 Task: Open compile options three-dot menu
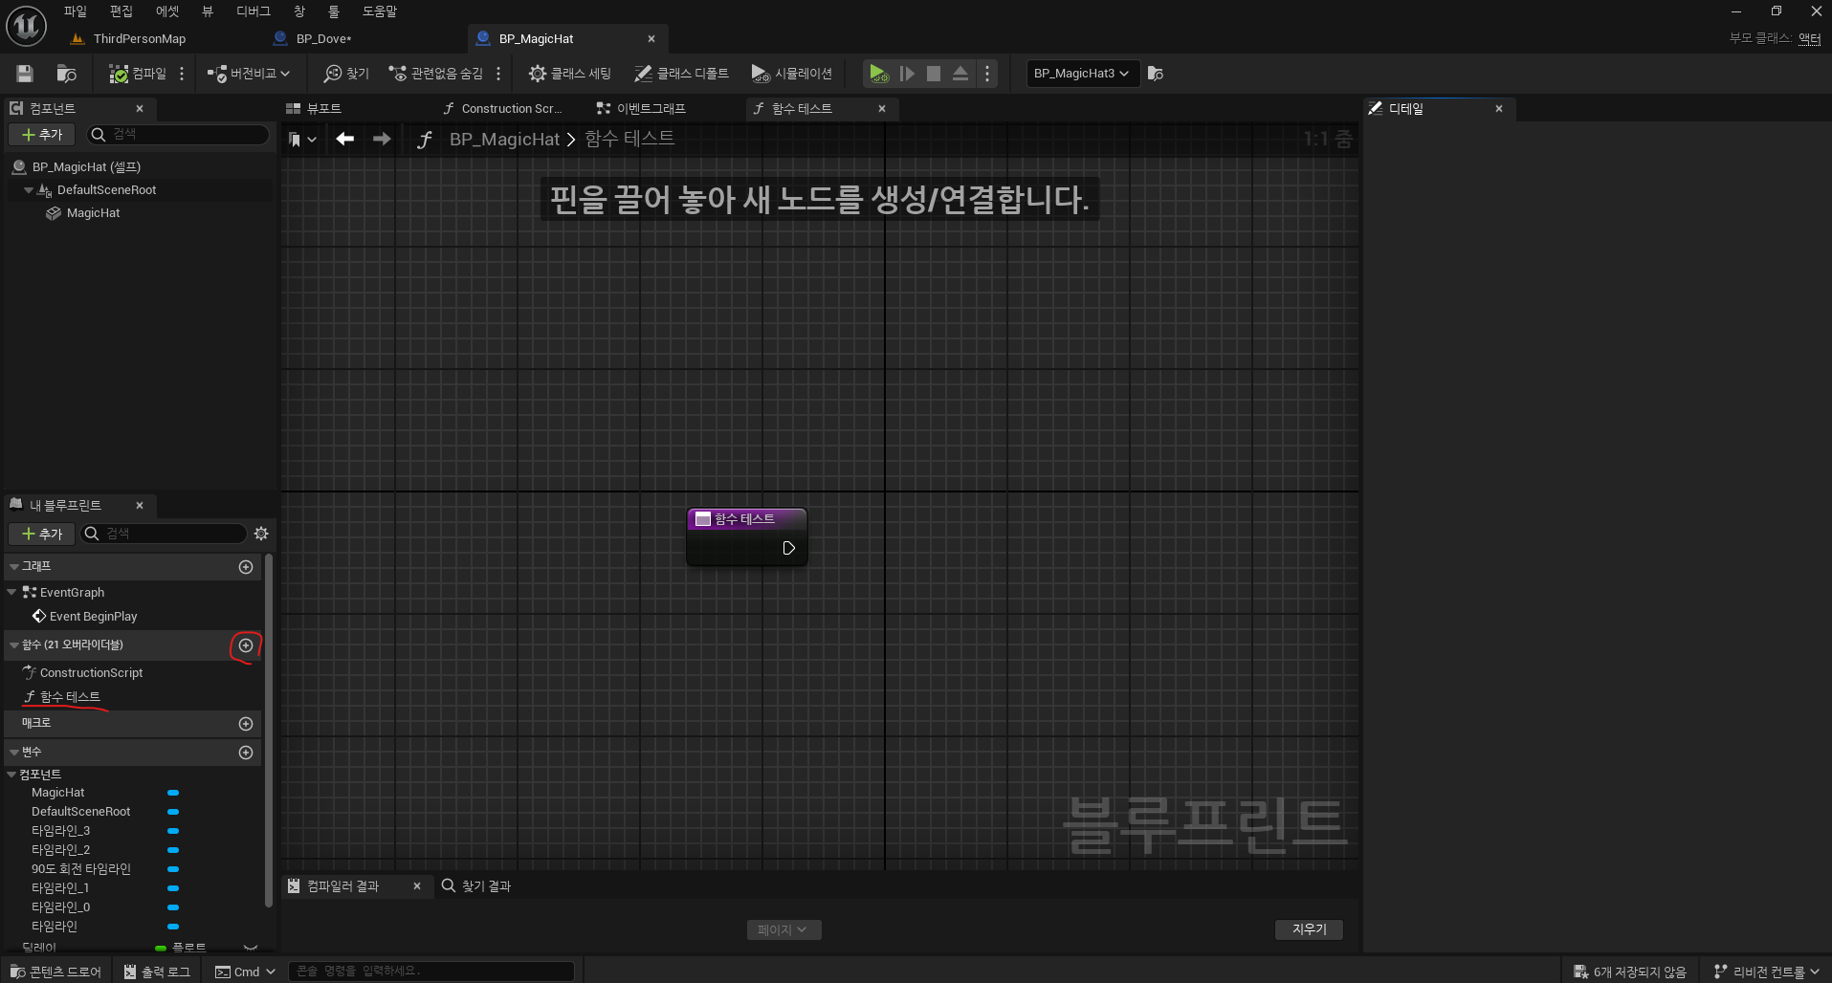tap(182, 74)
